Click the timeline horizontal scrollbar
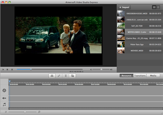 click(86, 108)
